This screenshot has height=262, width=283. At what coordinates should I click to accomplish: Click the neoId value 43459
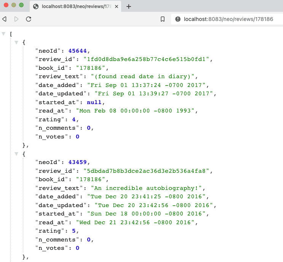(x=77, y=162)
